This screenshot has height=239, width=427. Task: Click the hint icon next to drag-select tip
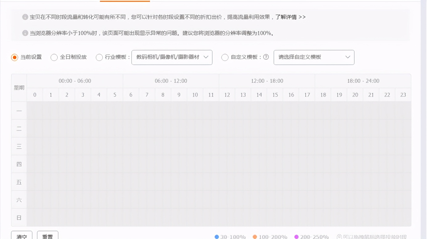pyautogui.click(x=339, y=236)
